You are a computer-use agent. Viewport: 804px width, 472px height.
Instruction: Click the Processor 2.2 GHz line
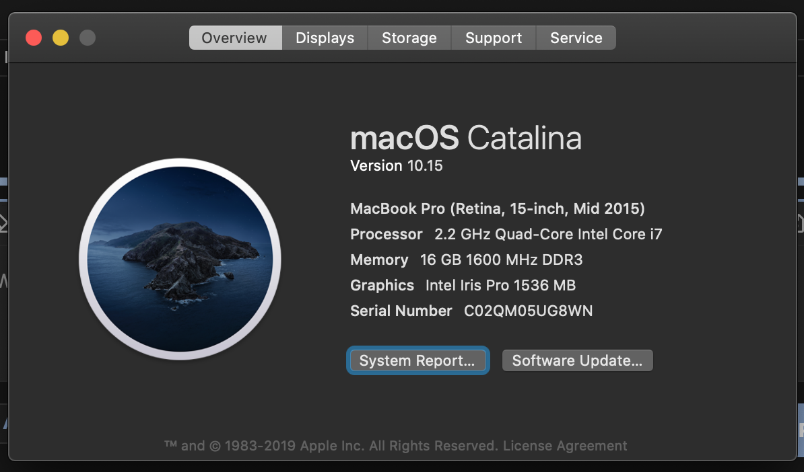pos(506,235)
